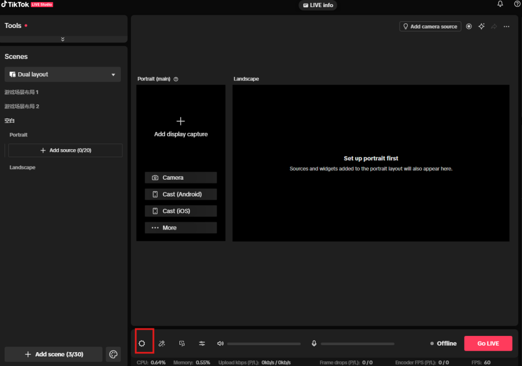Image resolution: width=522 pixels, height=366 pixels.
Task: Click the Memory usage readout
Action: coord(192,362)
